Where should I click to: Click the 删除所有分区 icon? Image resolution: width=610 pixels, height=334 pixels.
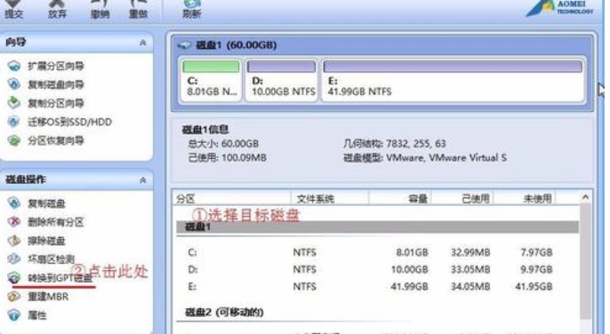pos(14,221)
